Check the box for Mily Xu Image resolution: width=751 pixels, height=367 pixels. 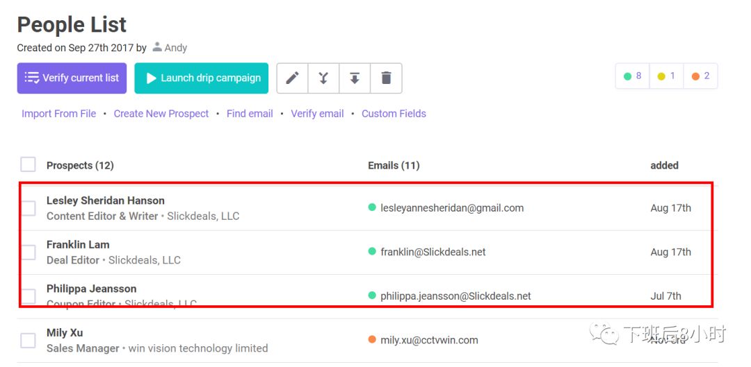tap(28, 340)
